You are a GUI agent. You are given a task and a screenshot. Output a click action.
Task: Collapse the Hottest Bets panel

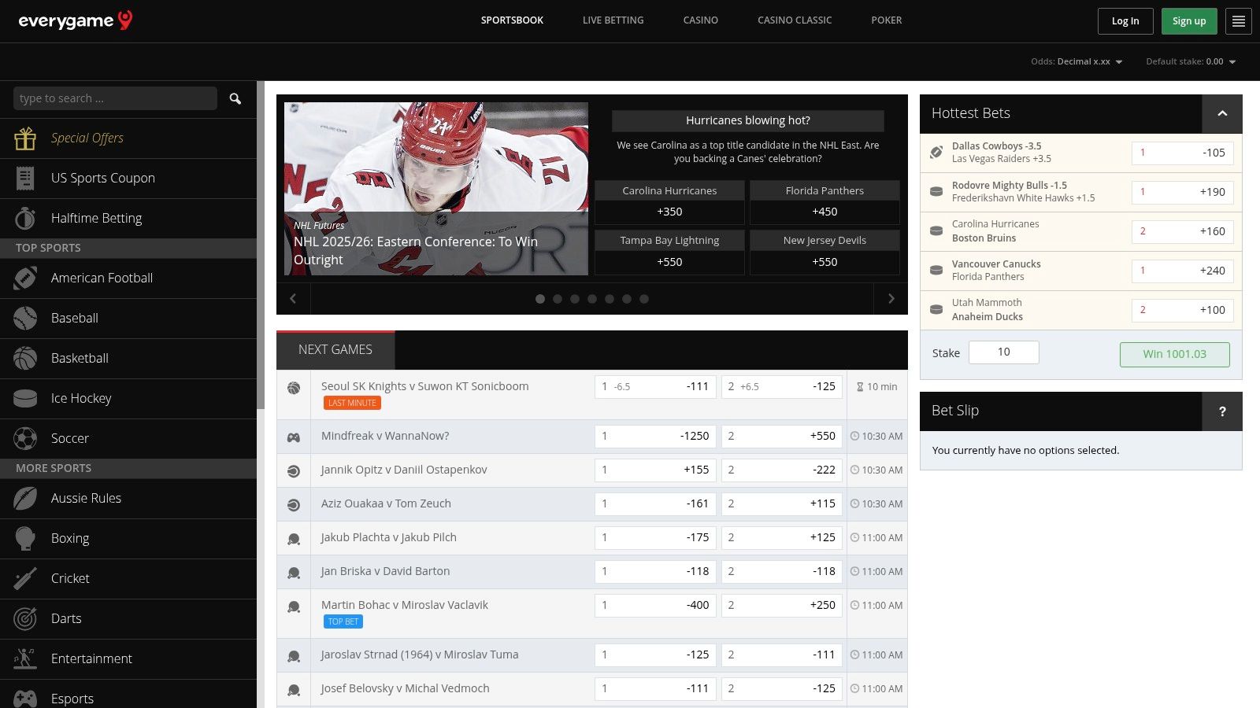(x=1222, y=114)
